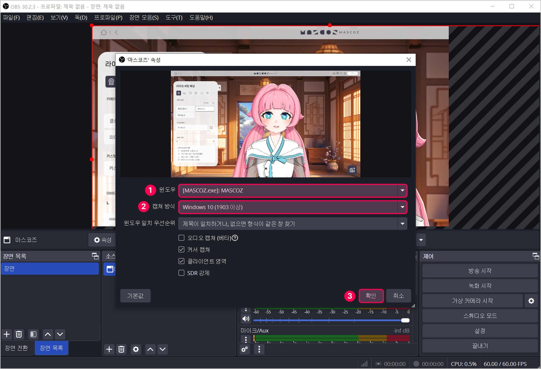The image size is (541, 369).
Task: Open scene filters icon in scene list
Action: pos(33,334)
